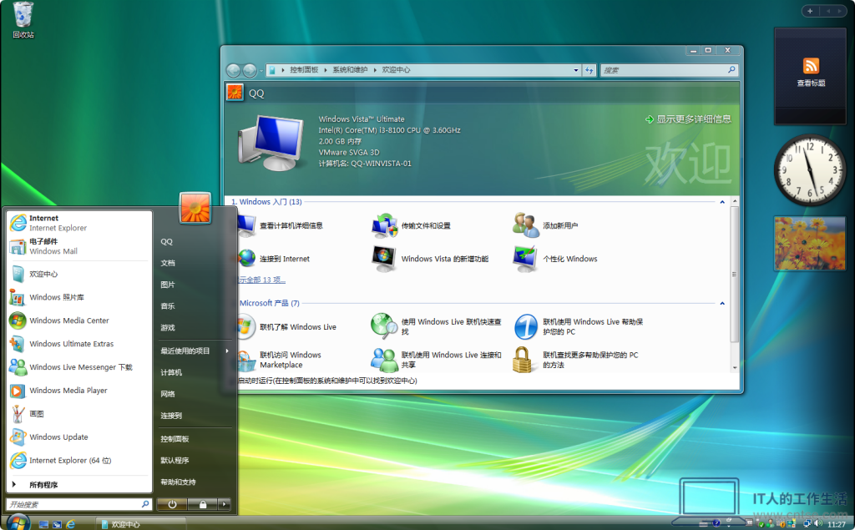Open shutdown options arrow next to lock
855x530 pixels.
[224, 504]
